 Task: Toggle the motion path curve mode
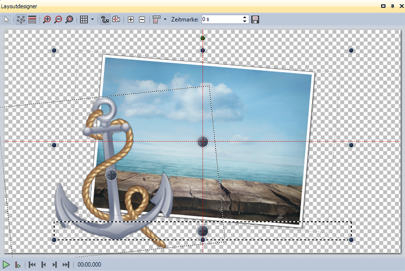(x=105, y=19)
